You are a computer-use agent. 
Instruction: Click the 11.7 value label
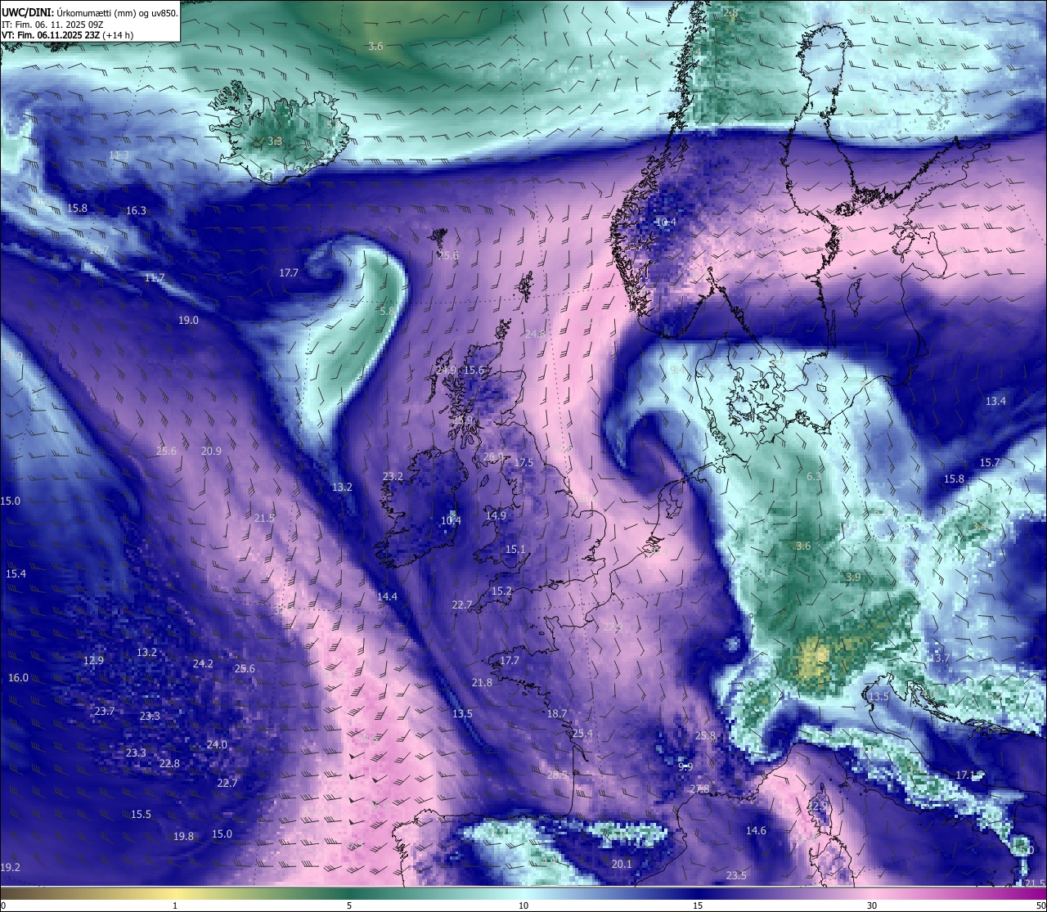point(155,278)
